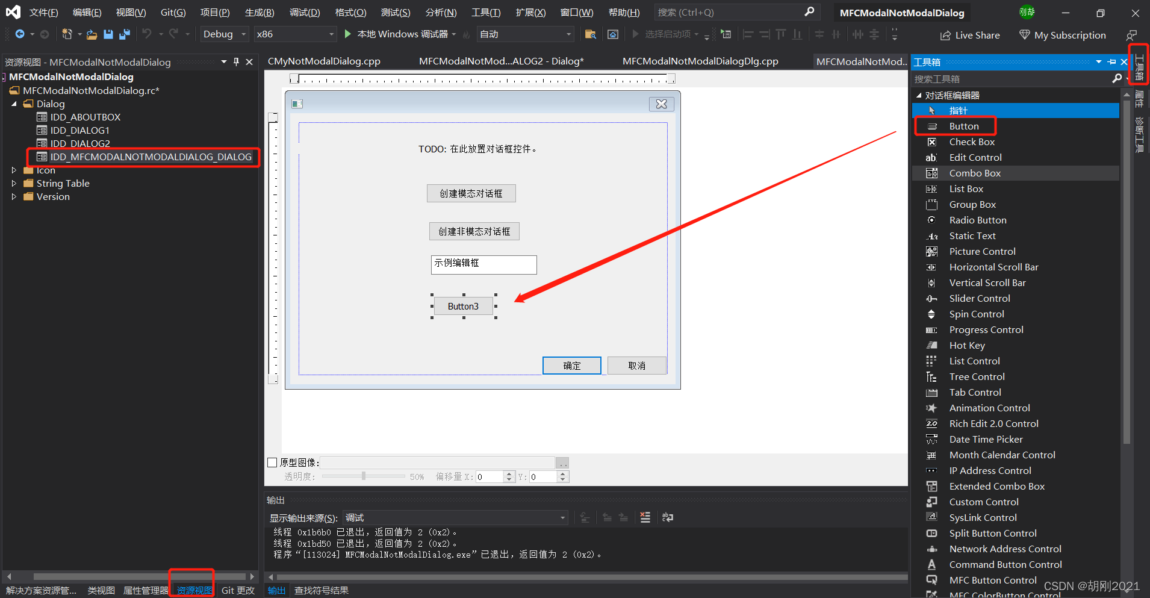Open the Format menu
1150x598 pixels.
pos(350,13)
